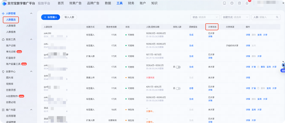Click the 标签圈人 button

[x=50, y=17]
